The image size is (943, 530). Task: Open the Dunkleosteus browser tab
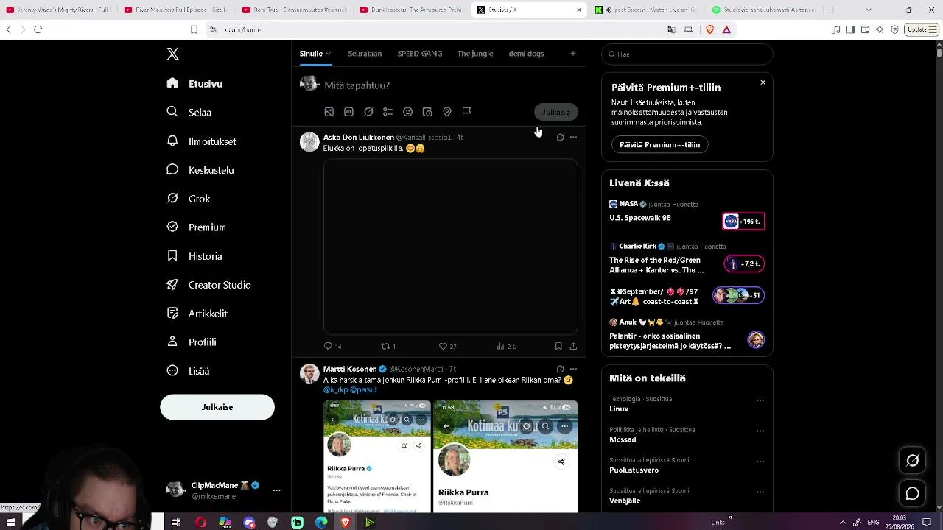tap(412, 10)
